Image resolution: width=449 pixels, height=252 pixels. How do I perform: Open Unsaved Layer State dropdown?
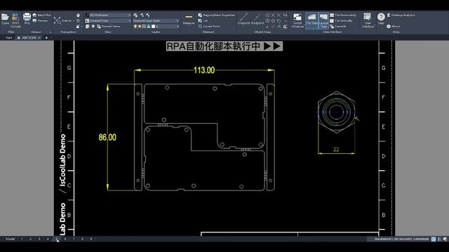click(156, 20)
